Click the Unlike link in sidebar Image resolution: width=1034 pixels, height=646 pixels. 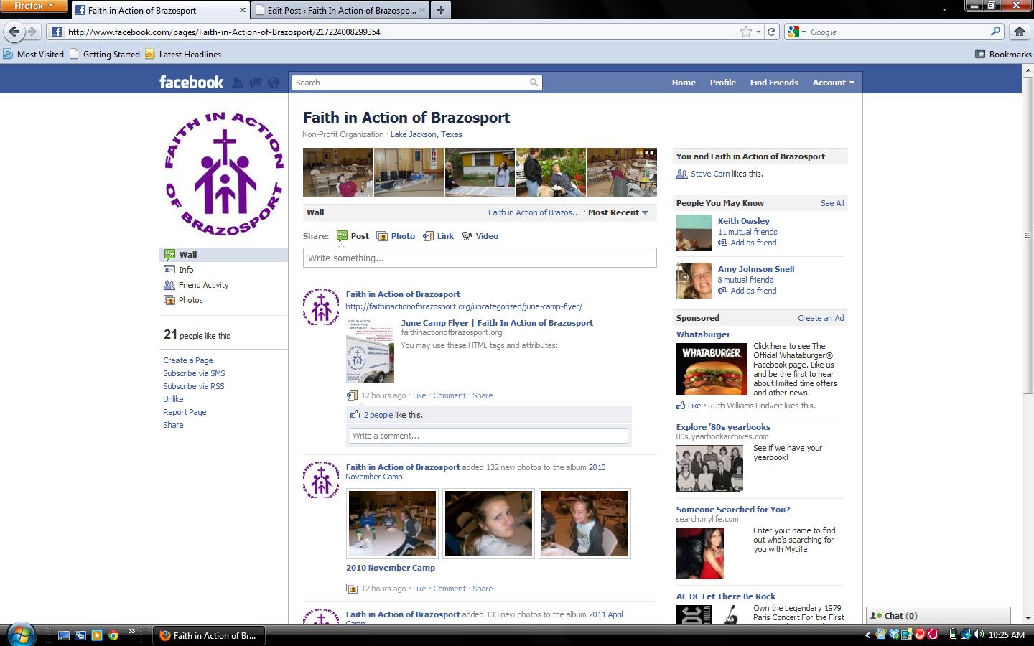point(173,399)
